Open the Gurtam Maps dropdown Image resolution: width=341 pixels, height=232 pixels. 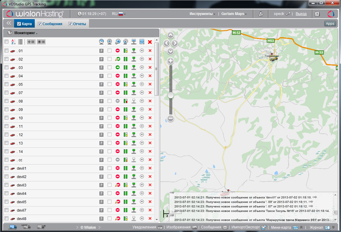click(x=234, y=14)
